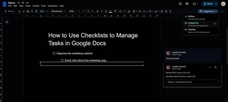Click the Share button
Screen dimensions: 228x102
(x=208, y=4)
